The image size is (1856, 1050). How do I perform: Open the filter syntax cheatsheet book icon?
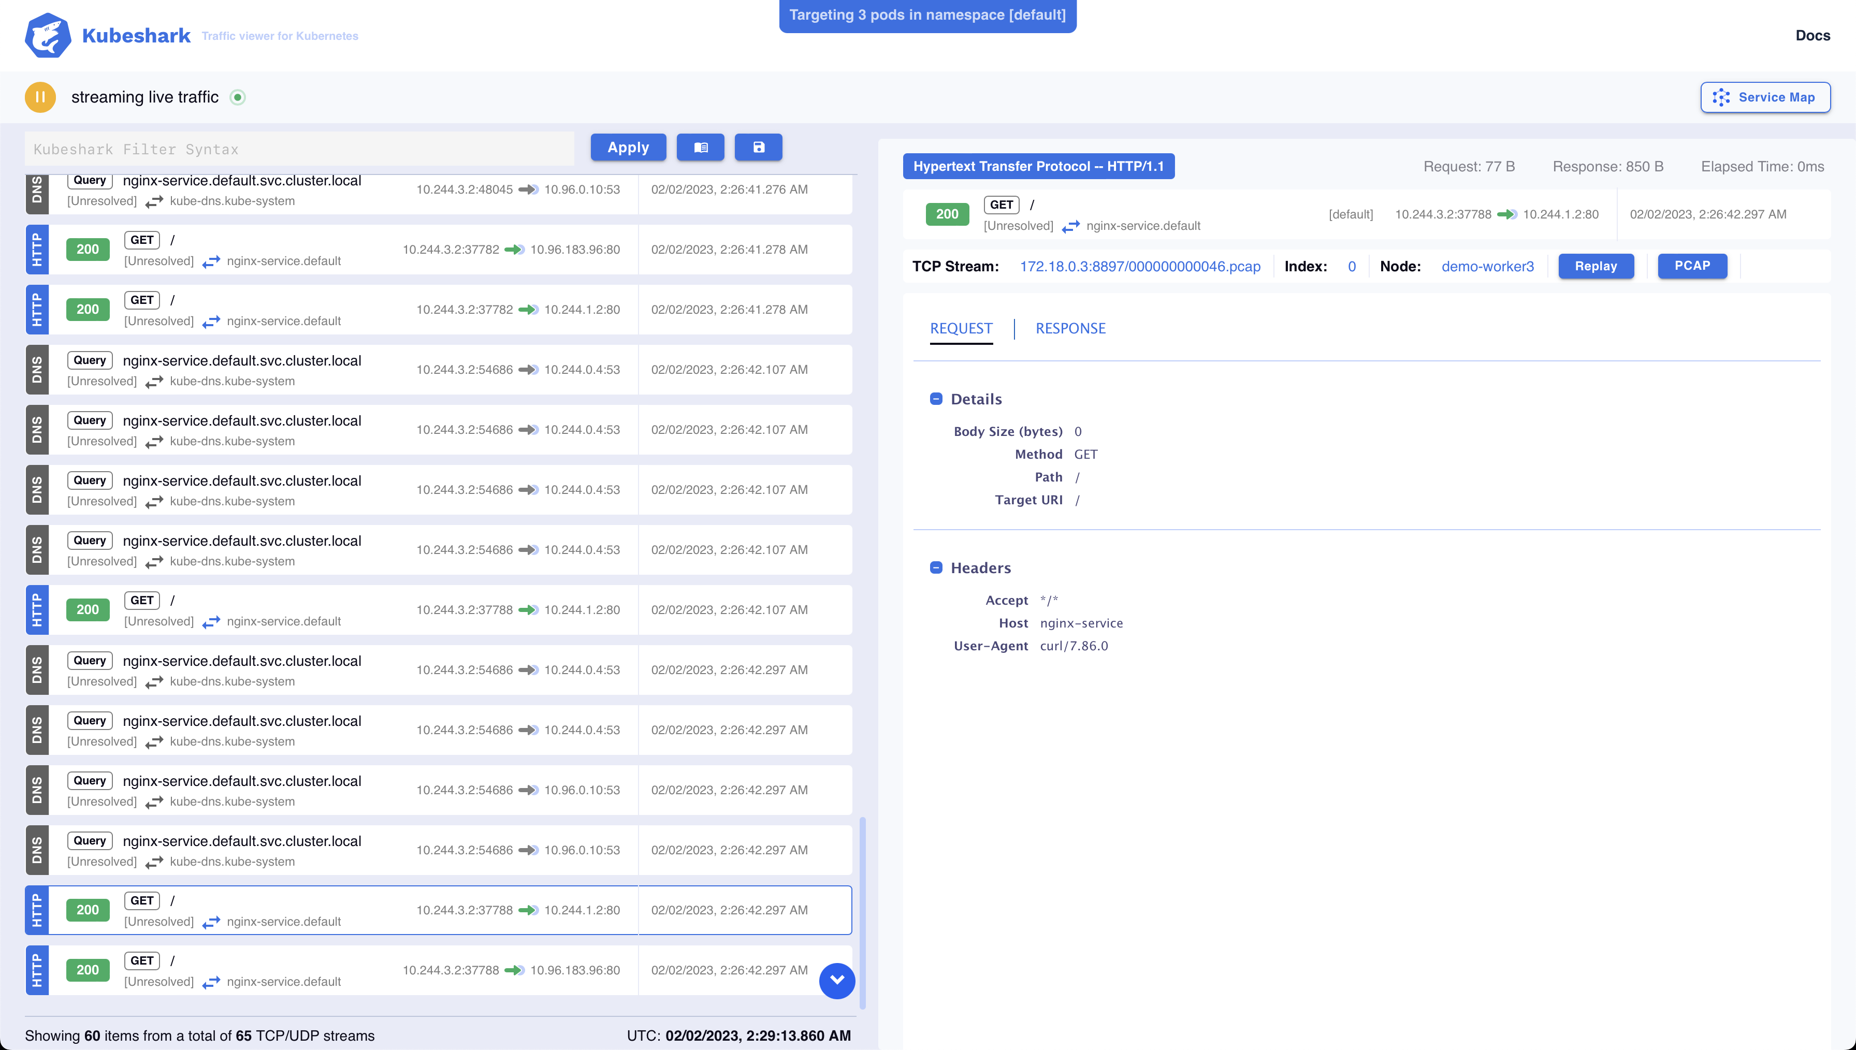tap(700, 147)
